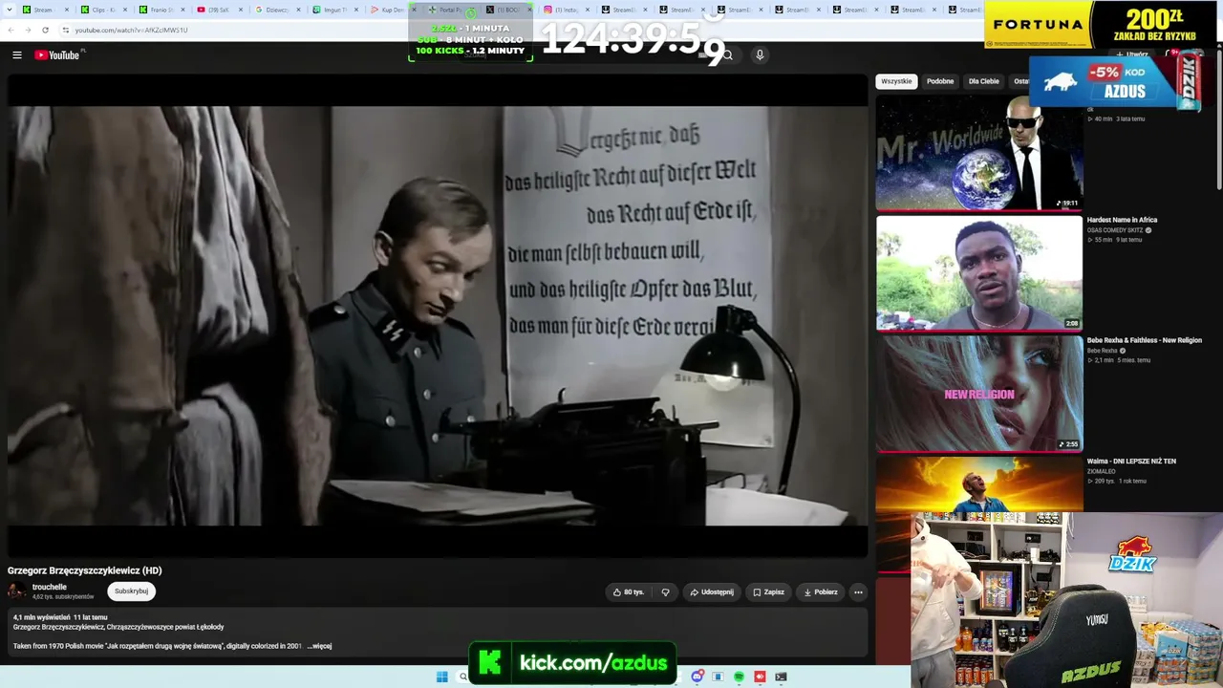Open Waima - DNI LEPSZE NIŻ TEN title
Viewport: 1223px width, 688px height.
1131,462
